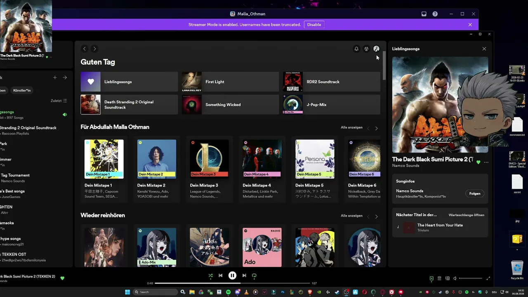Disable Streamer Mode
528x297 pixels.
pyautogui.click(x=314, y=24)
